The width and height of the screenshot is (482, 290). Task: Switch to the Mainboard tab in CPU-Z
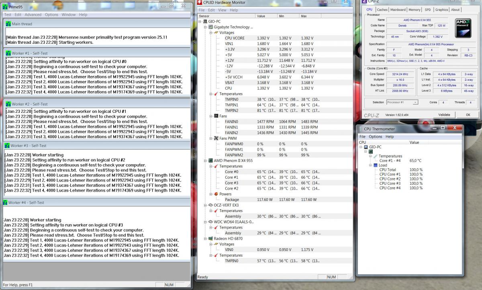pyautogui.click(x=398, y=10)
